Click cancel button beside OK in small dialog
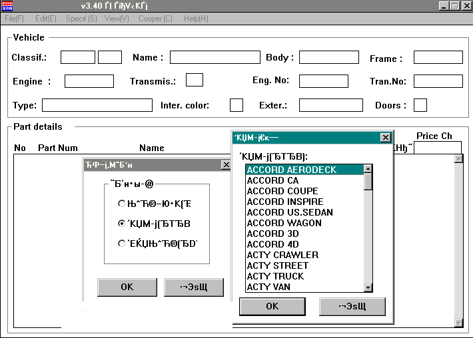Image resolution: width=473 pixels, height=338 pixels. point(194,287)
